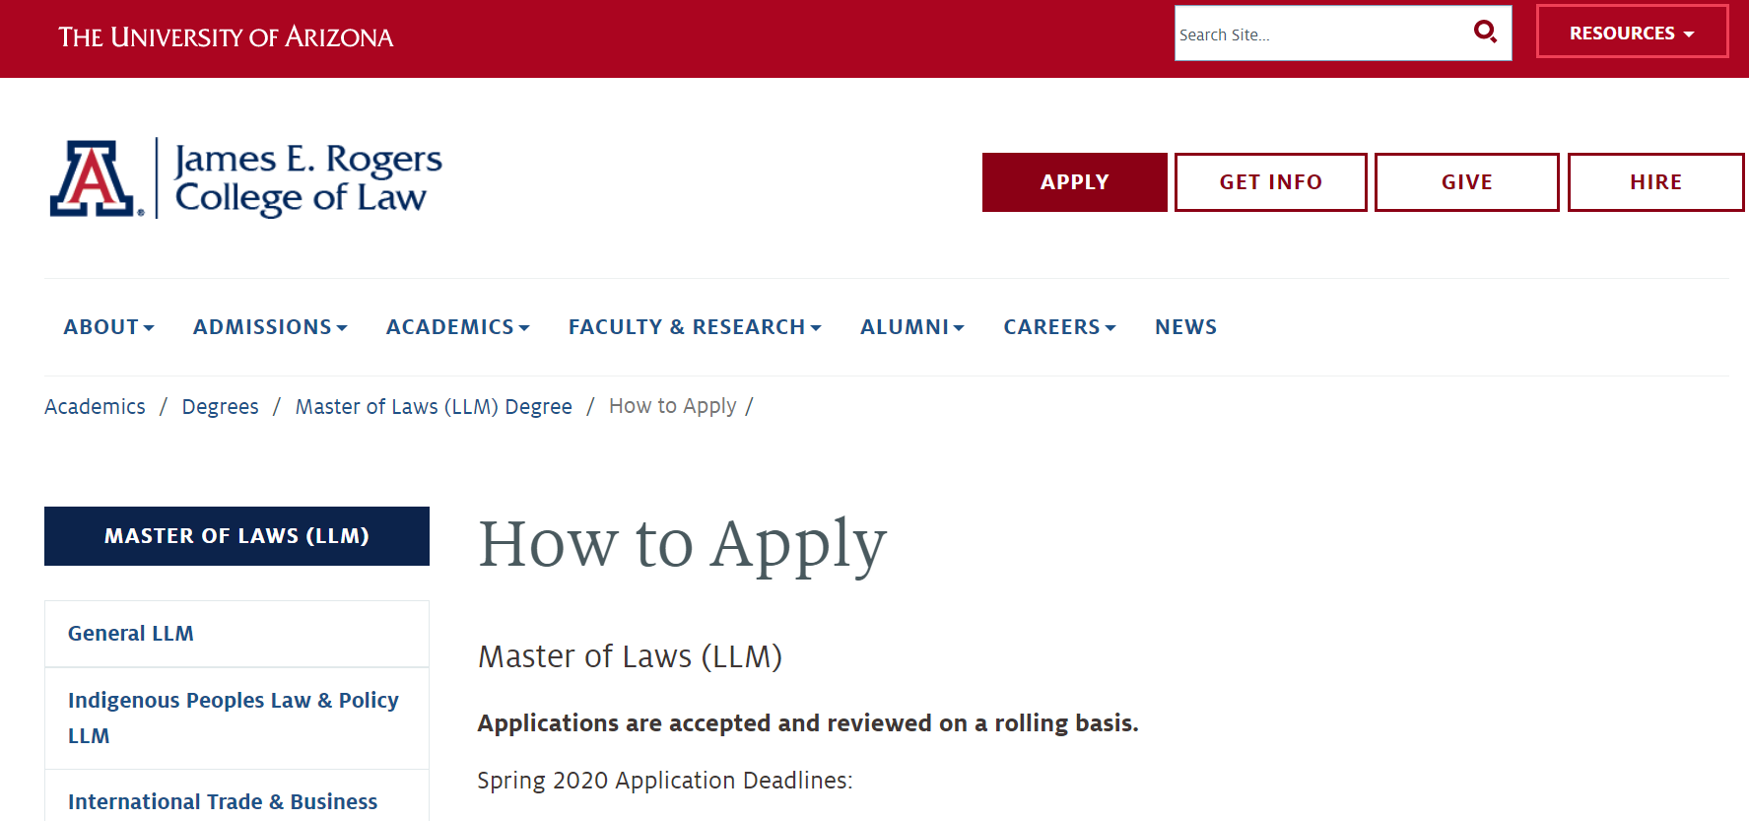Click the Master of Laws (LLM) subheading

631,656
